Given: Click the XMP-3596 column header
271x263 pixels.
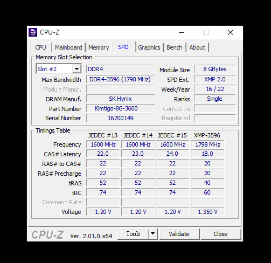Looking at the screenshot, I should point(207,135).
